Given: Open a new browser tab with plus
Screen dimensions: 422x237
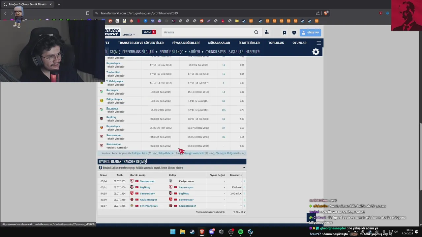Looking at the screenshot, I should click(x=59, y=4).
